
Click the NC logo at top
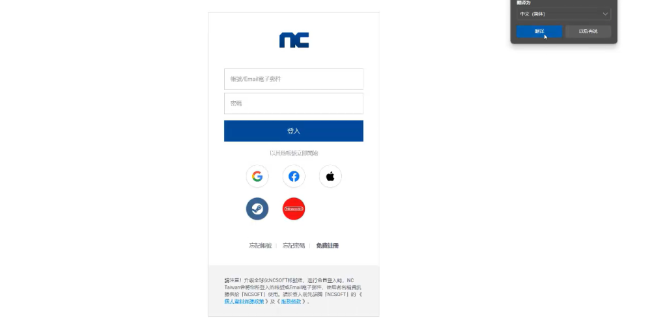tap(294, 40)
